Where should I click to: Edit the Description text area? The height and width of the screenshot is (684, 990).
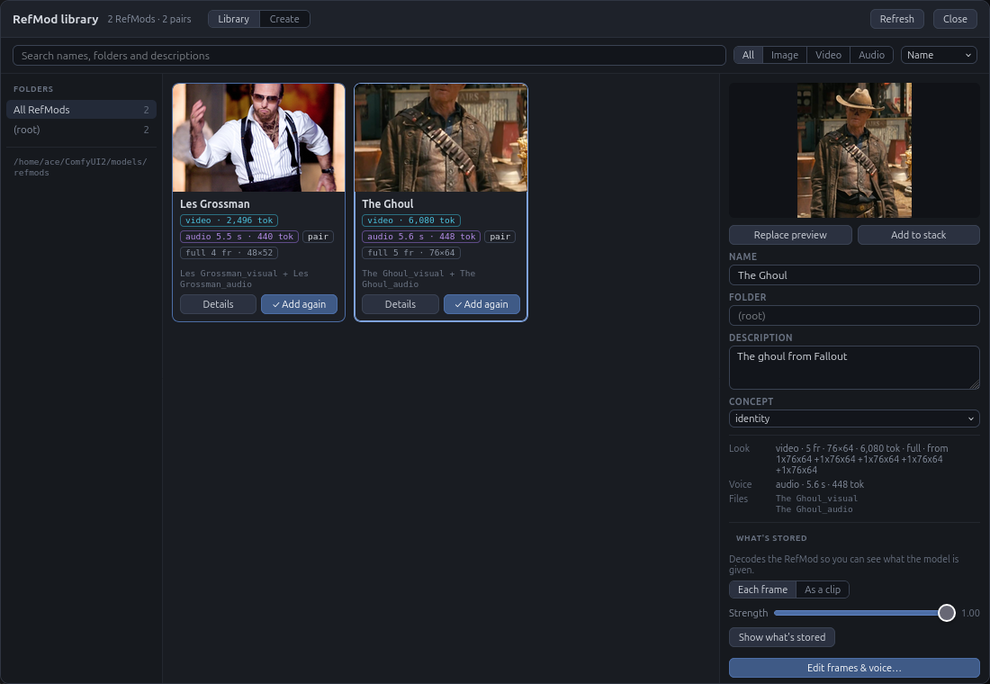coord(854,367)
